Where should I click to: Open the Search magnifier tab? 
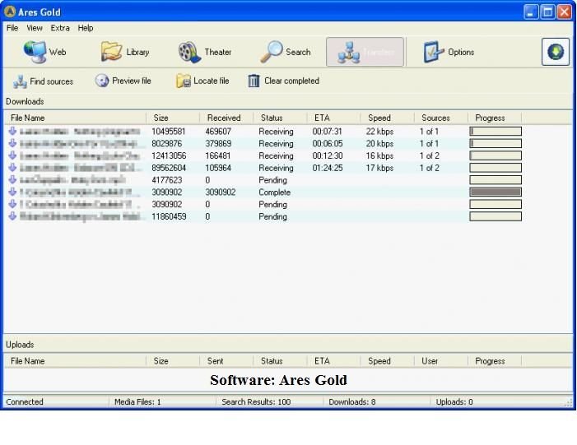click(x=272, y=52)
